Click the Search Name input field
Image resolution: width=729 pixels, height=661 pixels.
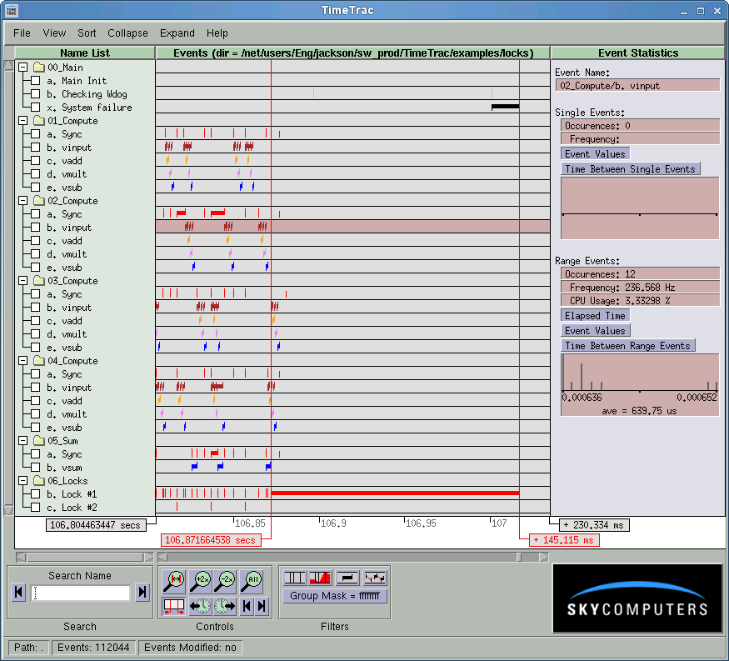click(x=81, y=593)
